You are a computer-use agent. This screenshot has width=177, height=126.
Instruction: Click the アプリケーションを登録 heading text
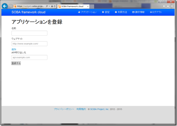point(37,22)
